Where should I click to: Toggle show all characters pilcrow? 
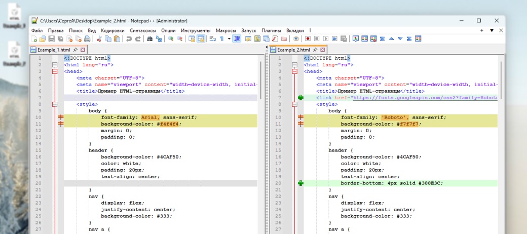pyautogui.click(x=221, y=38)
